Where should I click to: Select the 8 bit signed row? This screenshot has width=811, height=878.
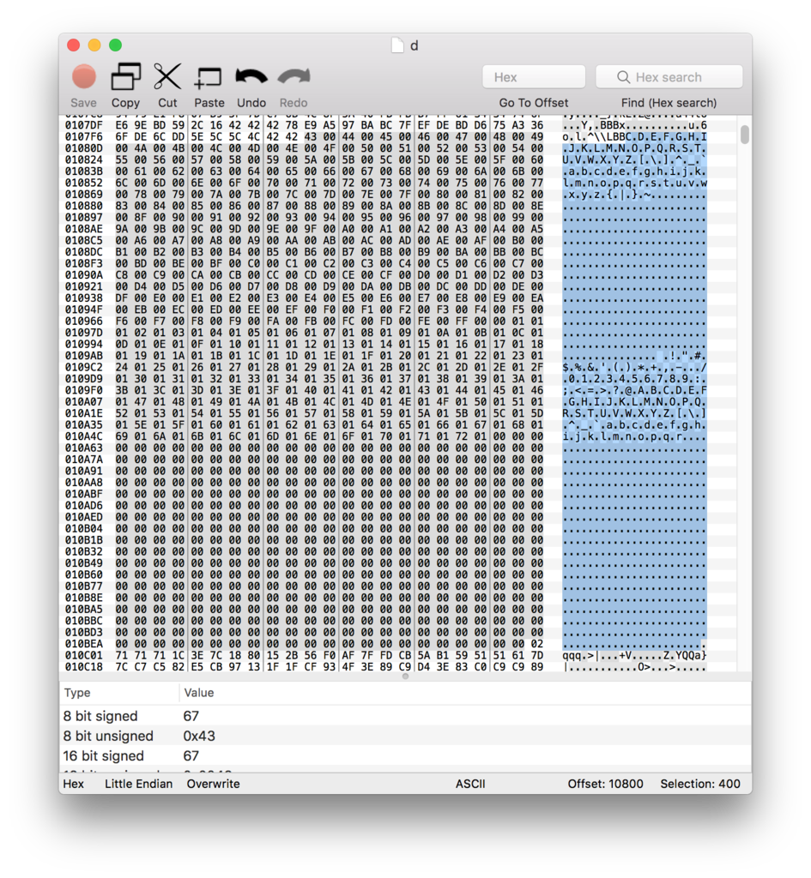[x=405, y=716]
